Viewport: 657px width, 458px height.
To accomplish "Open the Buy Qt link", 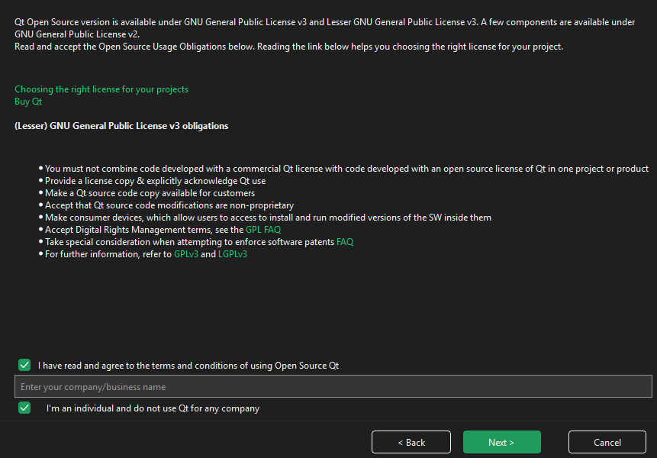I will point(28,102).
